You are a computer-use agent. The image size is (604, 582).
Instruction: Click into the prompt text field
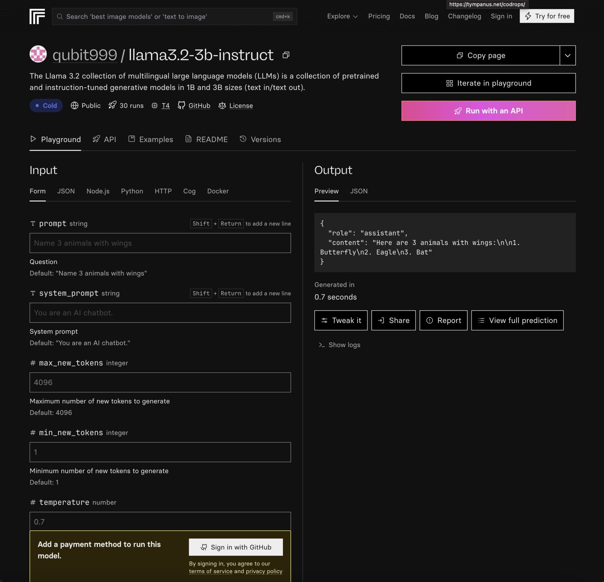(x=160, y=243)
